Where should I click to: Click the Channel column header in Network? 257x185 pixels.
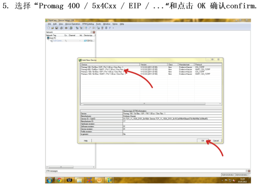(x=72, y=35)
